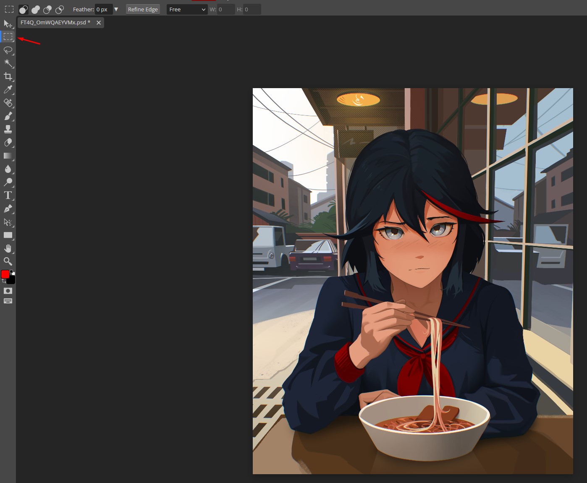Click the marquee tool preset icon in options bar
Image resolution: width=587 pixels, height=483 pixels.
click(x=9, y=9)
